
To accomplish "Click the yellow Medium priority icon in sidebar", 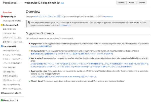I will (2, 25).
